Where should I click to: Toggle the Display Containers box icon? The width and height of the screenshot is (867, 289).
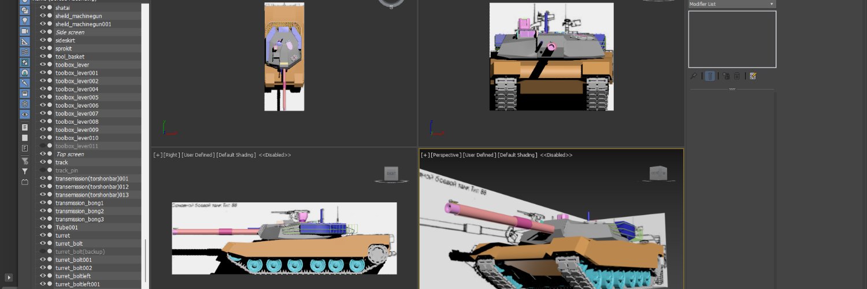pos(25,93)
